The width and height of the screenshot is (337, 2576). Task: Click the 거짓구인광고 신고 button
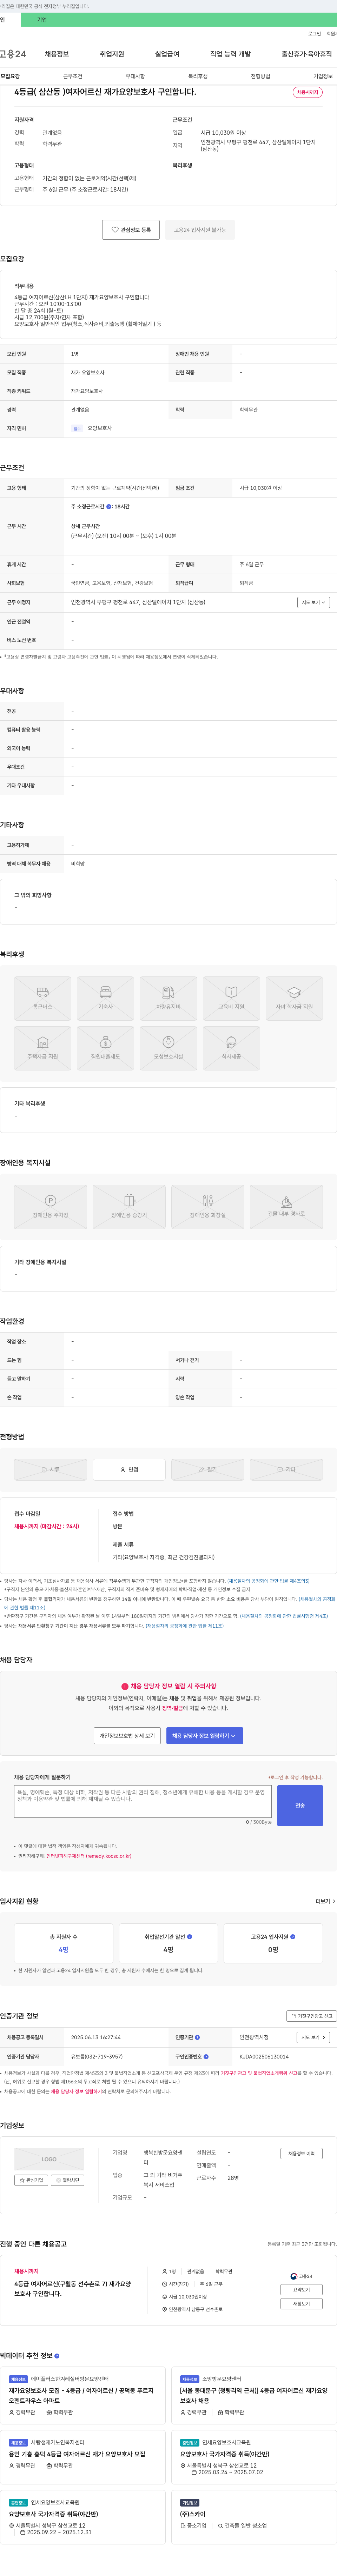311,2016
